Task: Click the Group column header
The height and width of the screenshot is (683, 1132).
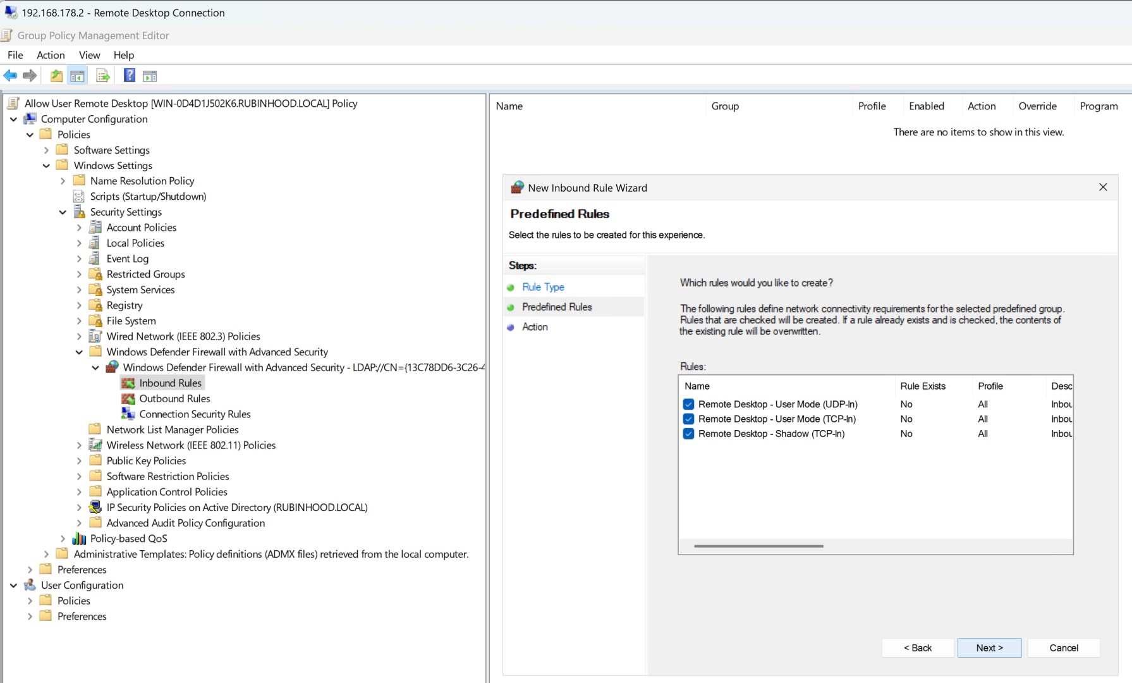Action: [725, 106]
